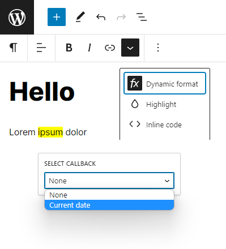Image resolution: width=226 pixels, height=249 pixels.
Task: Click the highlighted word ipsum
Action: (x=50, y=132)
